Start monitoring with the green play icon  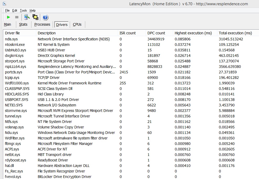click(8, 17)
